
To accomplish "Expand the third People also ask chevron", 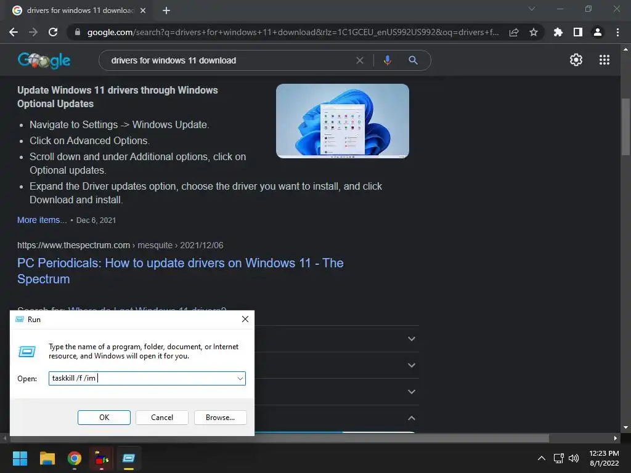I will click(x=411, y=392).
